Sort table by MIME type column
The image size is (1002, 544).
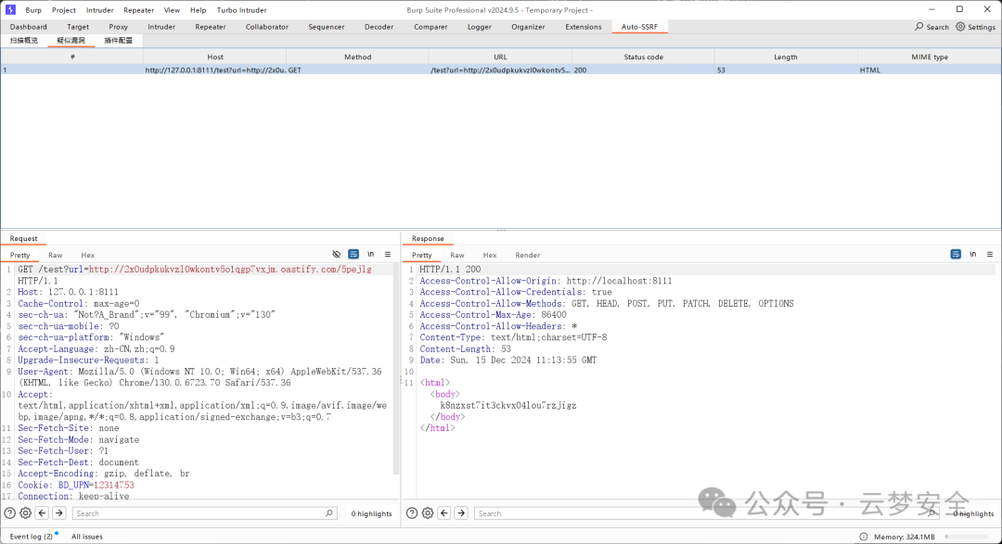tap(930, 57)
